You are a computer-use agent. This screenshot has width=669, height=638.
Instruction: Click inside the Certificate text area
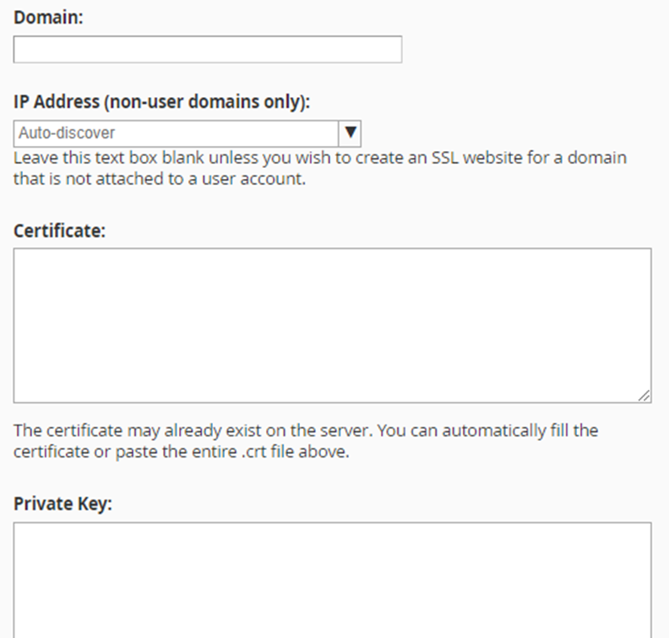(332, 325)
